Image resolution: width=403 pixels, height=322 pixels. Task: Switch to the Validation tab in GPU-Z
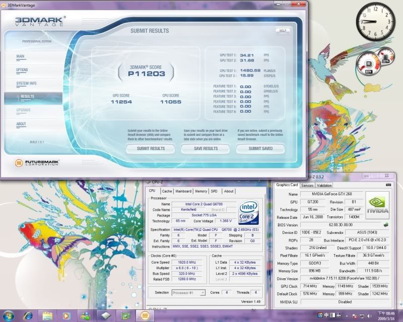pos(324,185)
